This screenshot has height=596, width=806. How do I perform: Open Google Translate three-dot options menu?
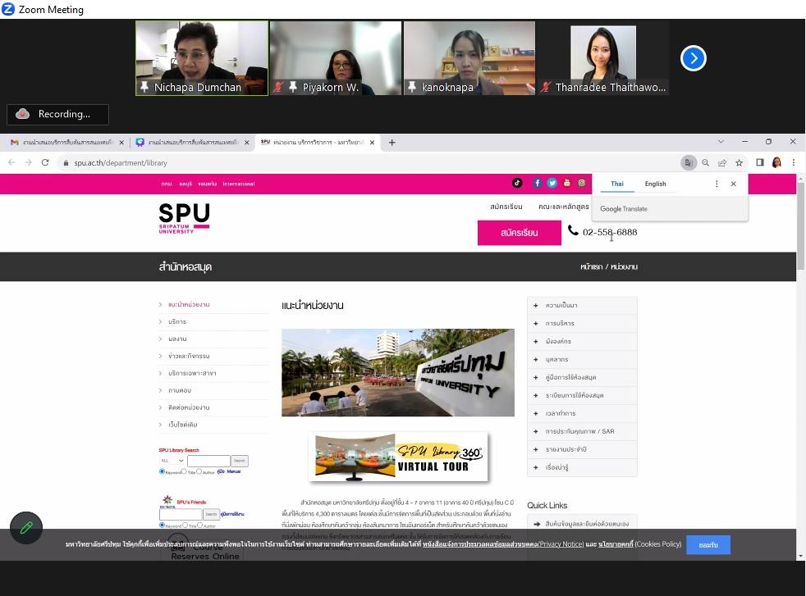pyautogui.click(x=716, y=184)
